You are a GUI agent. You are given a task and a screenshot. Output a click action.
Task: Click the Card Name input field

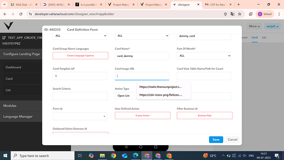(x=142, y=56)
